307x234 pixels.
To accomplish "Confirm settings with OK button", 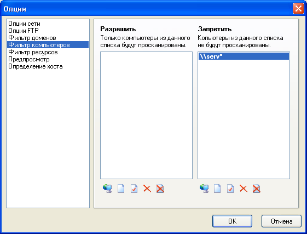I will (232, 221).
